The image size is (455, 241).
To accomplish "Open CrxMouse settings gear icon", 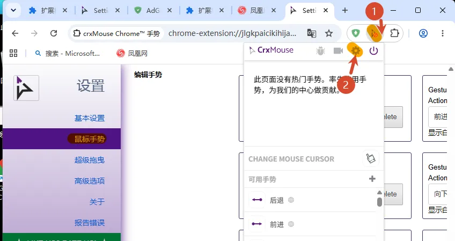I will click(355, 51).
